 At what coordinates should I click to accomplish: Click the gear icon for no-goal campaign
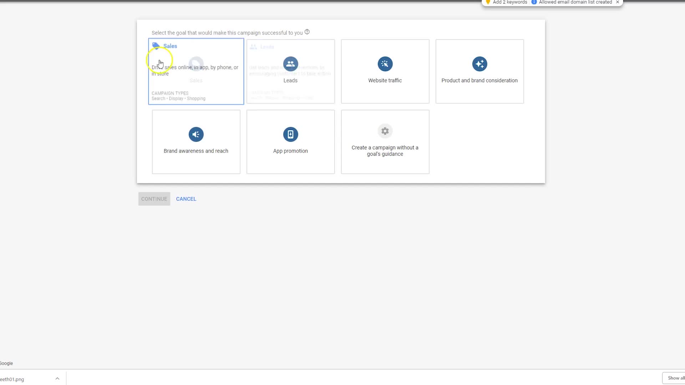(x=385, y=131)
